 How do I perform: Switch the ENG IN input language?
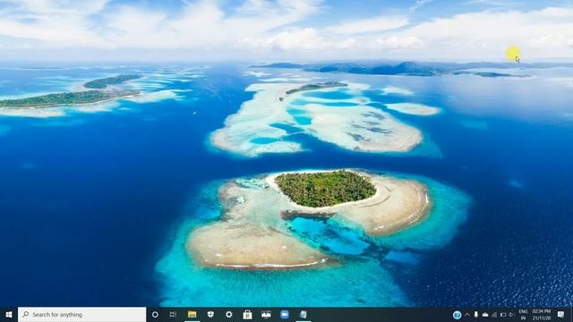coord(523,315)
